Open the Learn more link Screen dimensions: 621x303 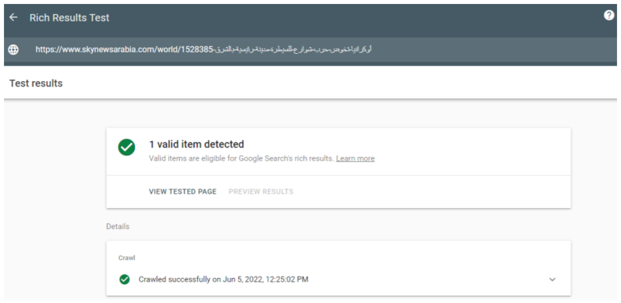tap(355, 158)
